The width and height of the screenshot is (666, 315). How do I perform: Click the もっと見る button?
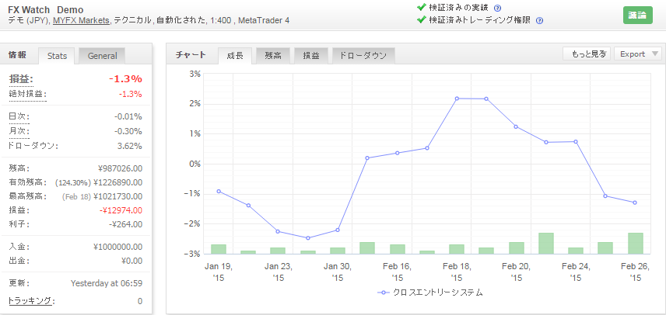pyautogui.click(x=587, y=54)
